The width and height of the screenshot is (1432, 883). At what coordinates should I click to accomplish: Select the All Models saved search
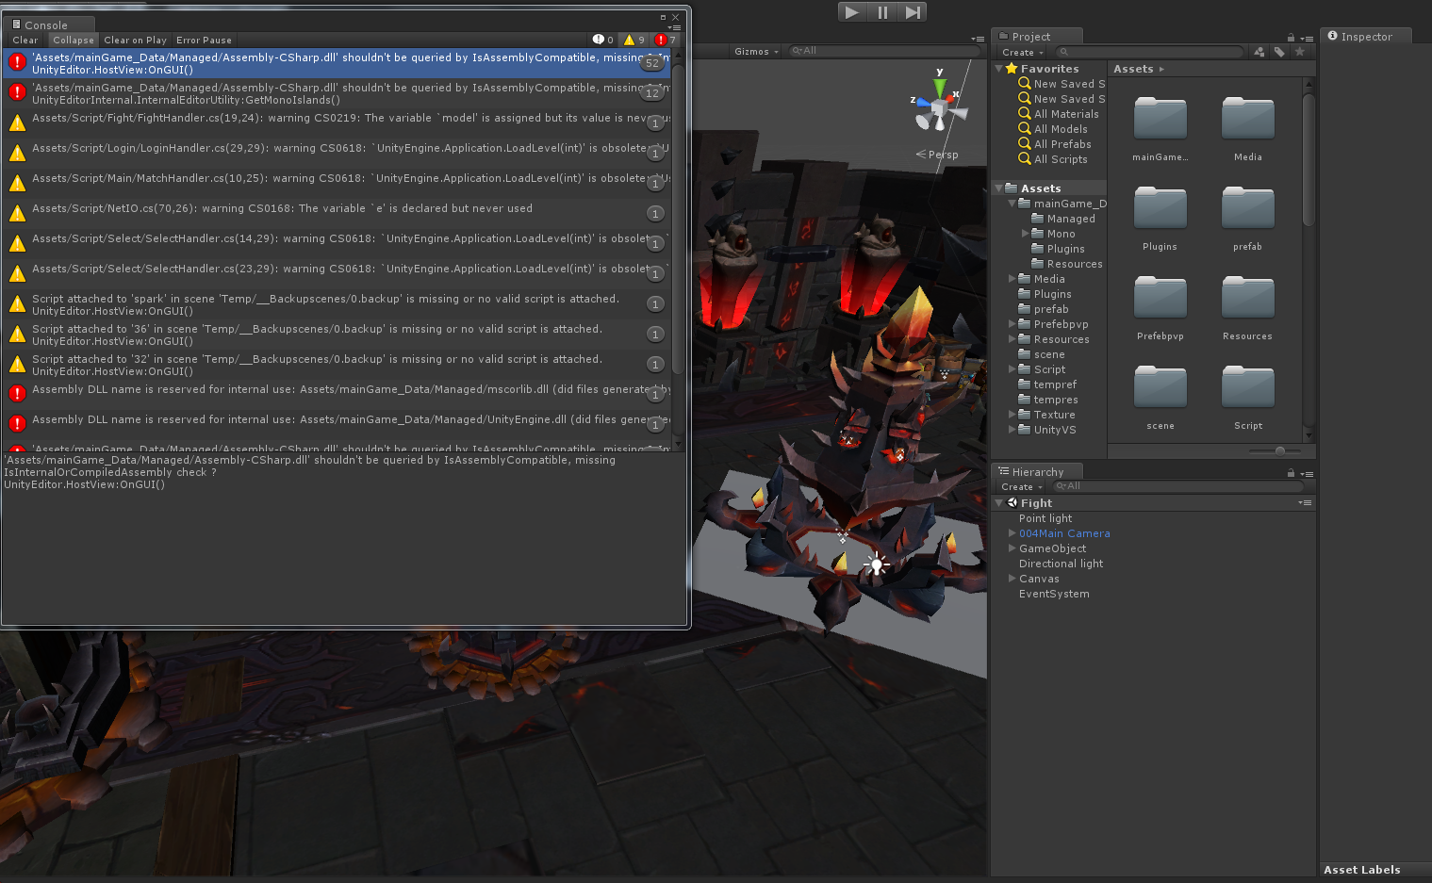pyautogui.click(x=1061, y=129)
